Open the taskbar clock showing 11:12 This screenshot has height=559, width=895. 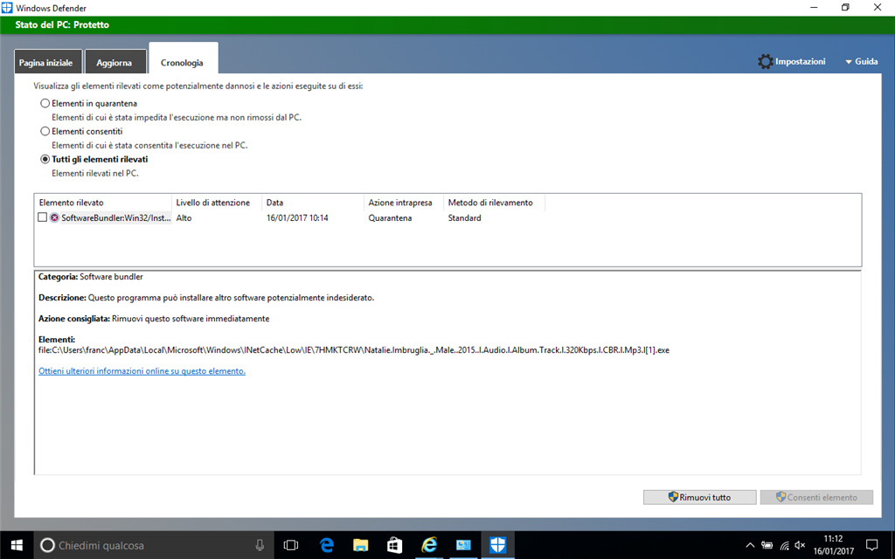click(833, 545)
